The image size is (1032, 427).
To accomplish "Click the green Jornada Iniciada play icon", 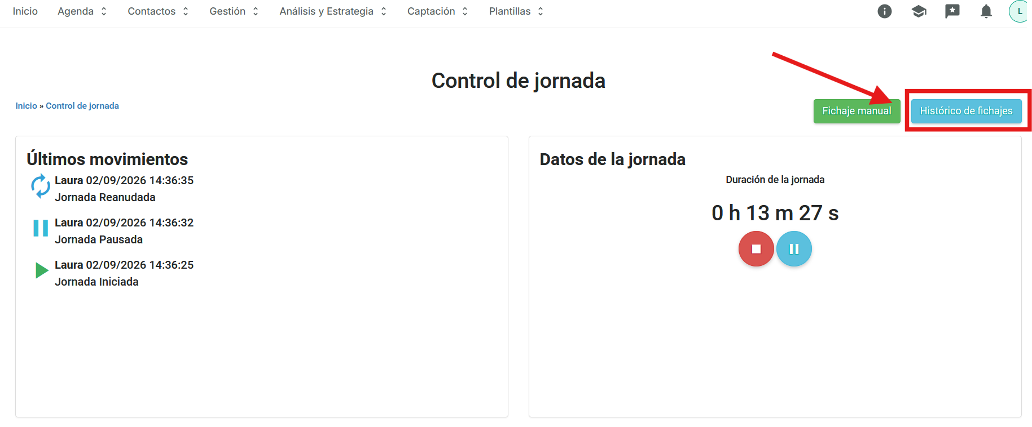I will (42, 270).
